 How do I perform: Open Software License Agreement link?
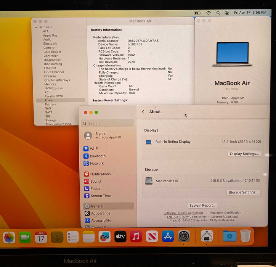pos(183,213)
